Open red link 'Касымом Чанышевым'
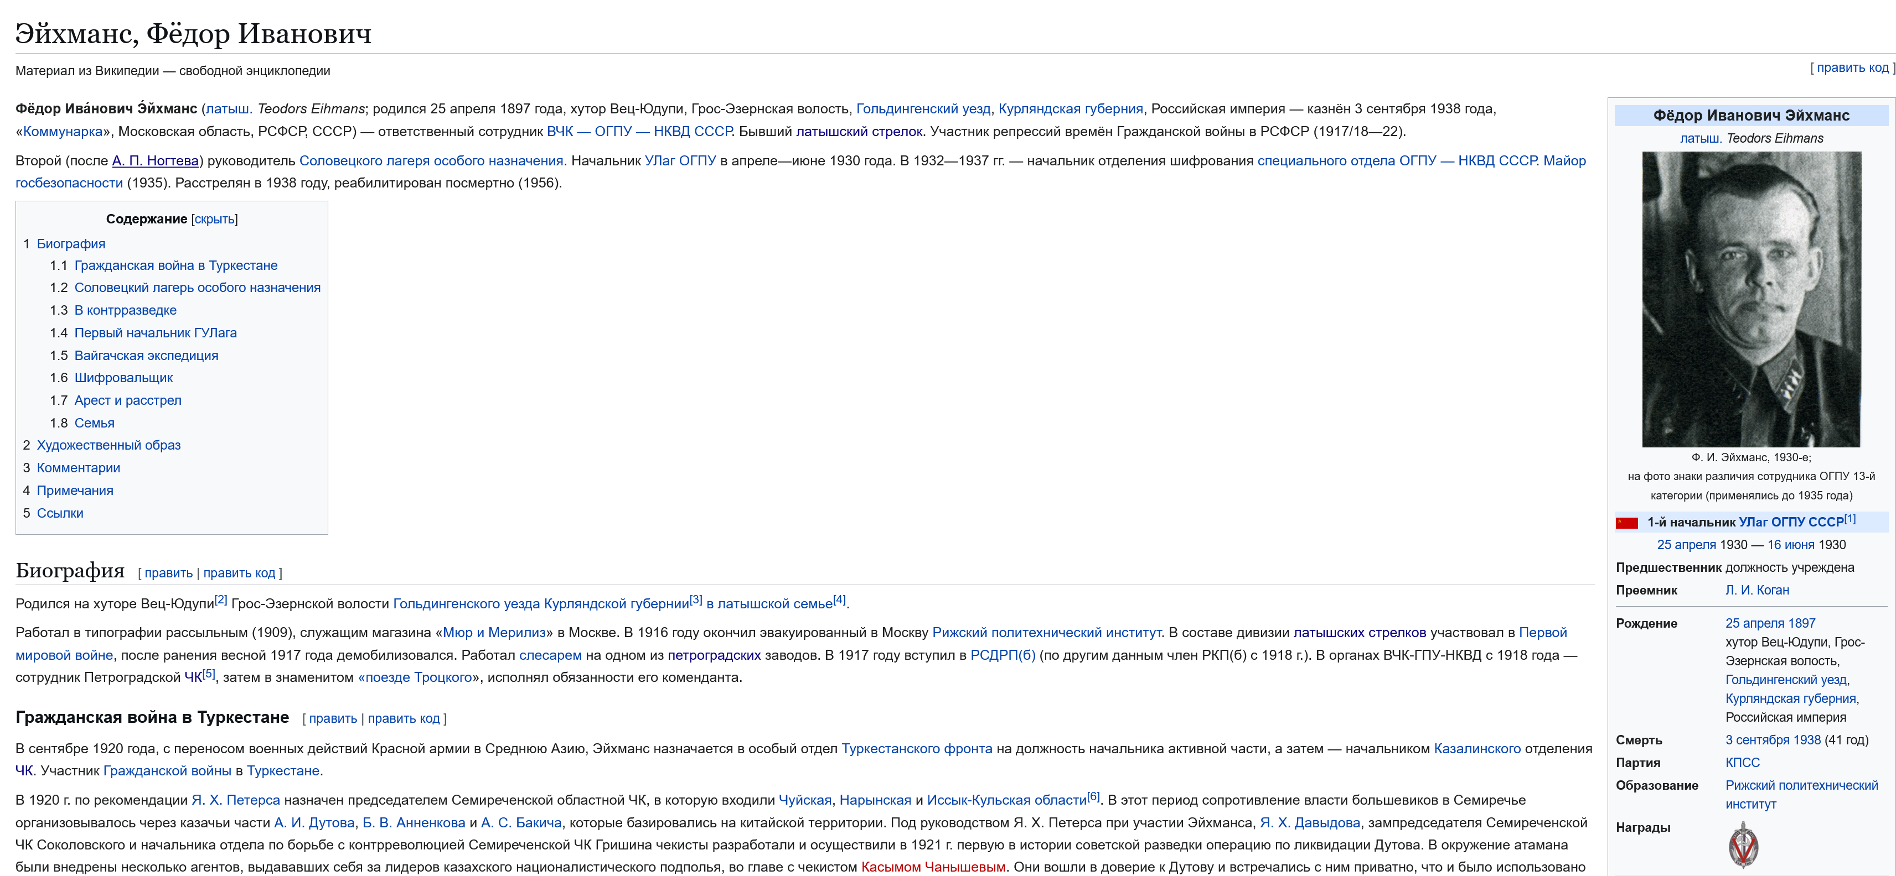The width and height of the screenshot is (1896, 876). click(x=933, y=867)
